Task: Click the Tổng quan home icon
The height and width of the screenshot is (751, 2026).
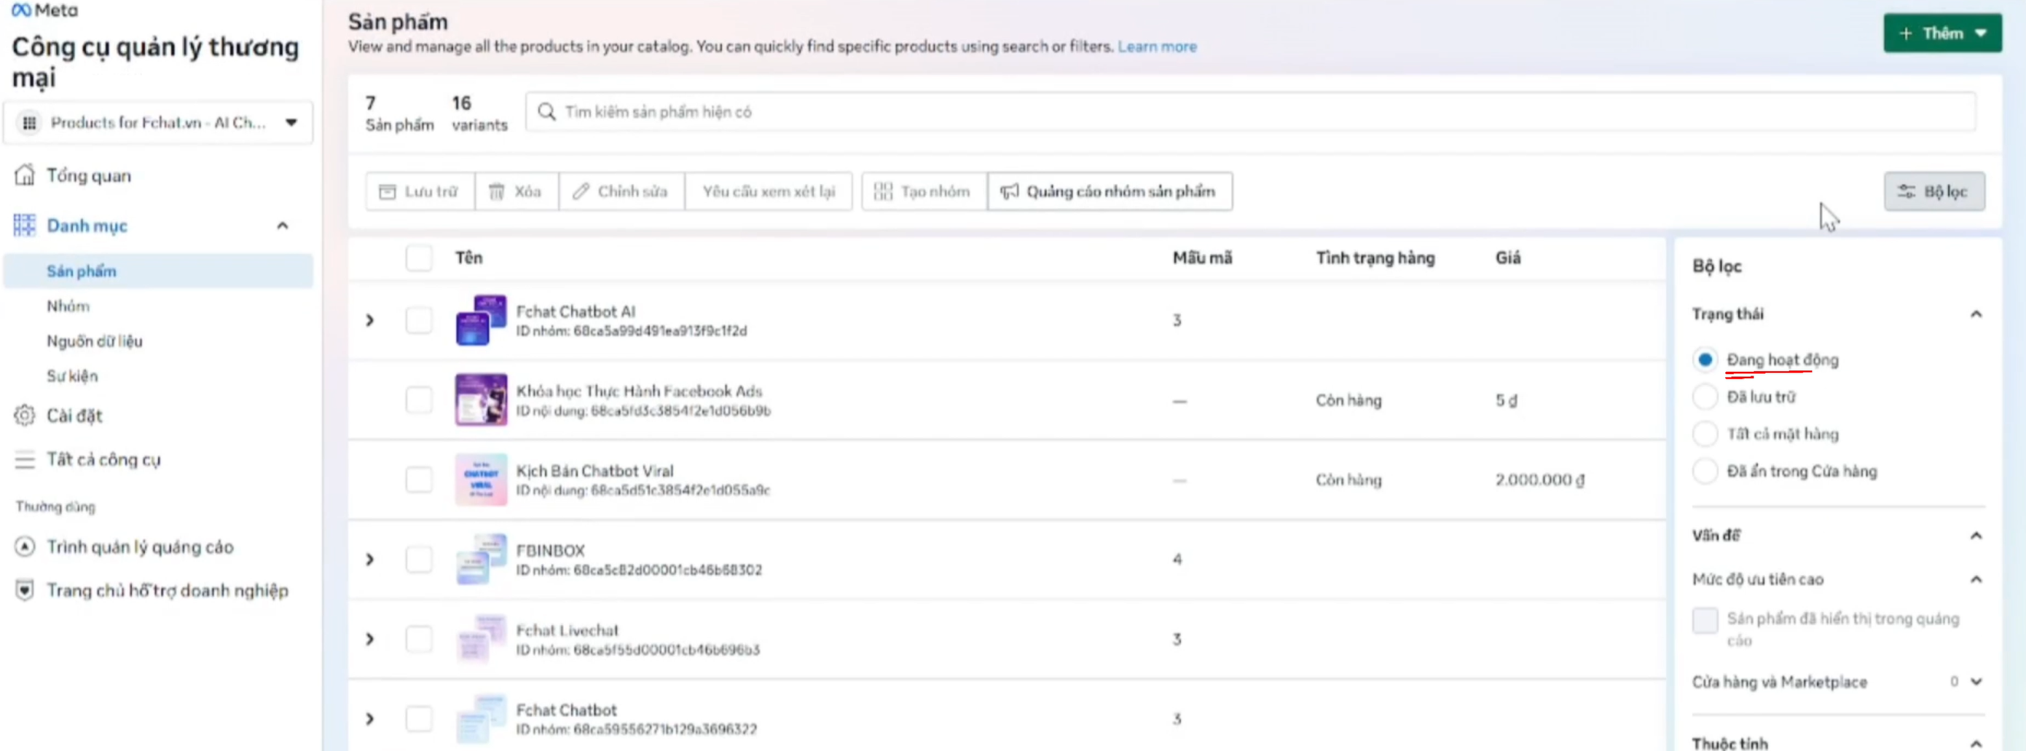Action: pos(25,175)
